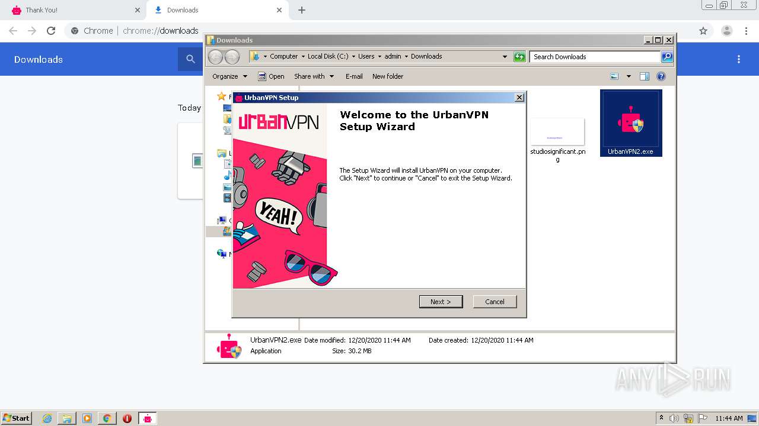Click Chrome back arrow button
759x426 pixels.
click(x=13, y=31)
